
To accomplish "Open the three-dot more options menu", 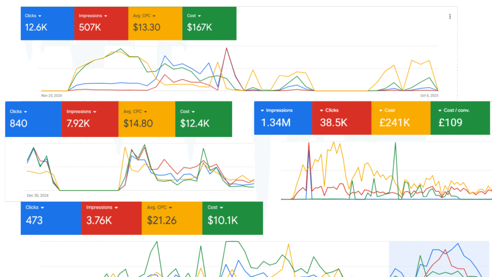I will pyautogui.click(x=450, y=16).
